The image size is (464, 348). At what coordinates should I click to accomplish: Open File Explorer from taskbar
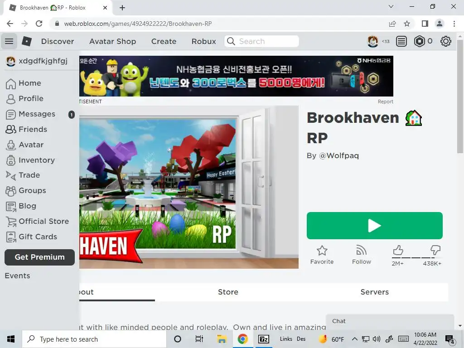(222, 339)
